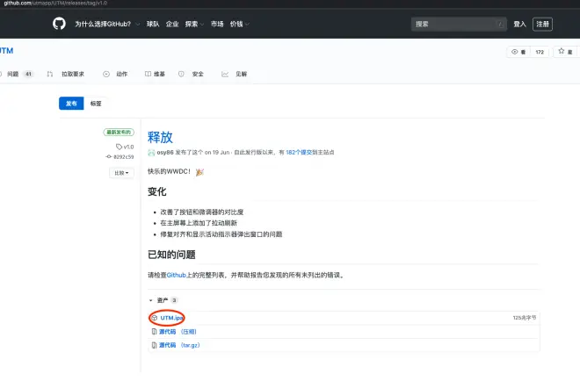Open the v1.0 tag link

pyautogui.click(x=128, y=147)
